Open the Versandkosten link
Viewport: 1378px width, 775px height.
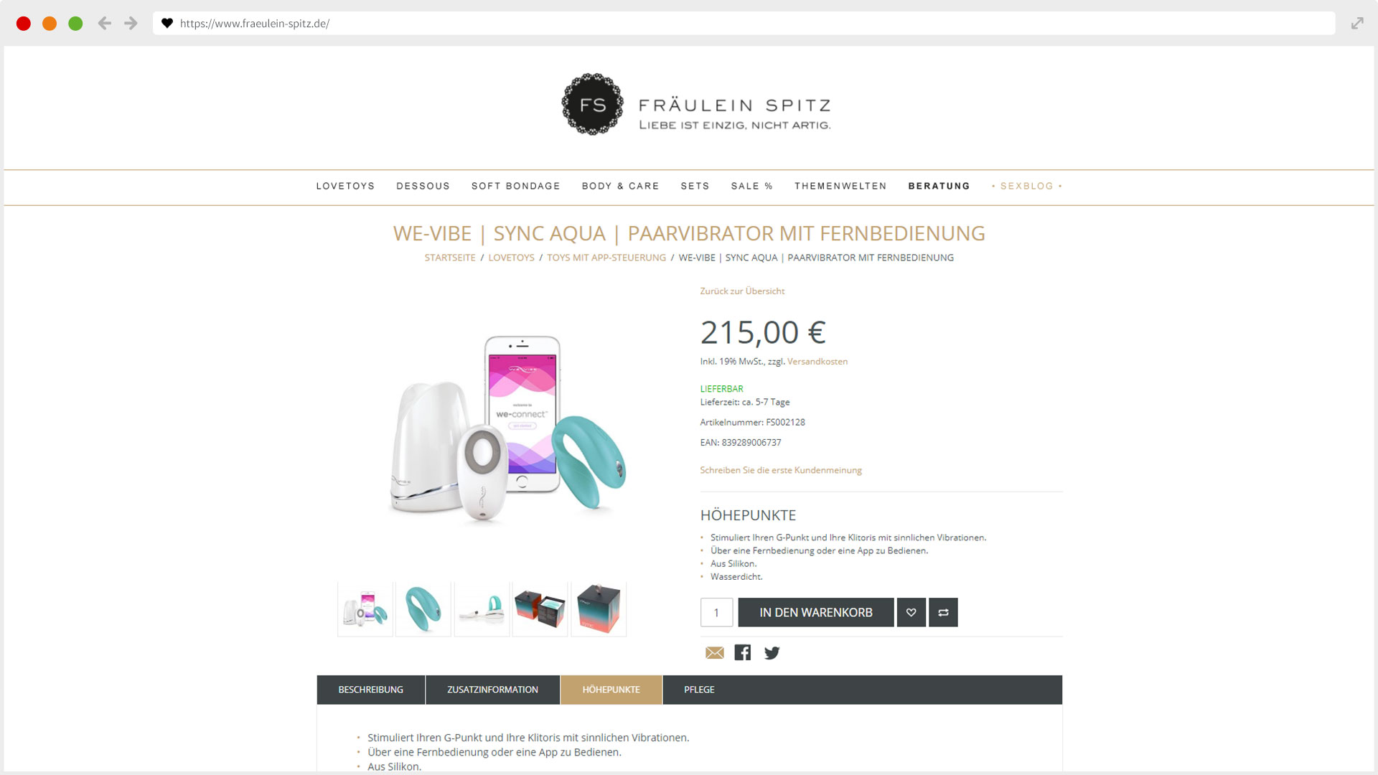[x=817, y=361]
